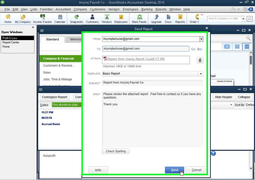Close the Open Windows panel
255x180 pixels.
coord(33,27)
